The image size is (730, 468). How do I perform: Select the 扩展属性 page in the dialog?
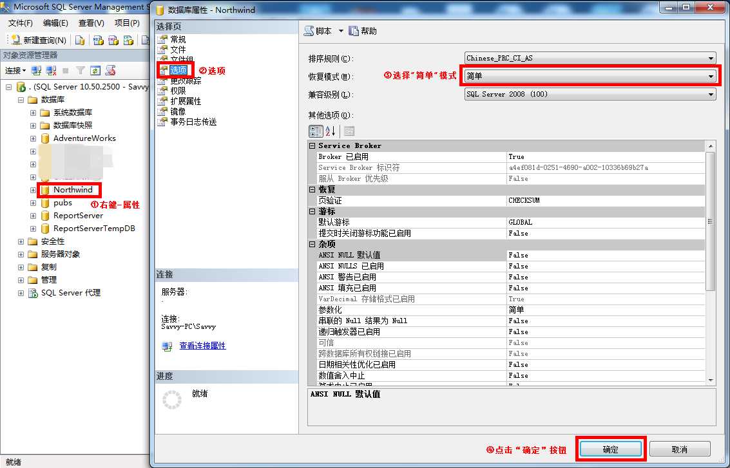pos(186,102)
